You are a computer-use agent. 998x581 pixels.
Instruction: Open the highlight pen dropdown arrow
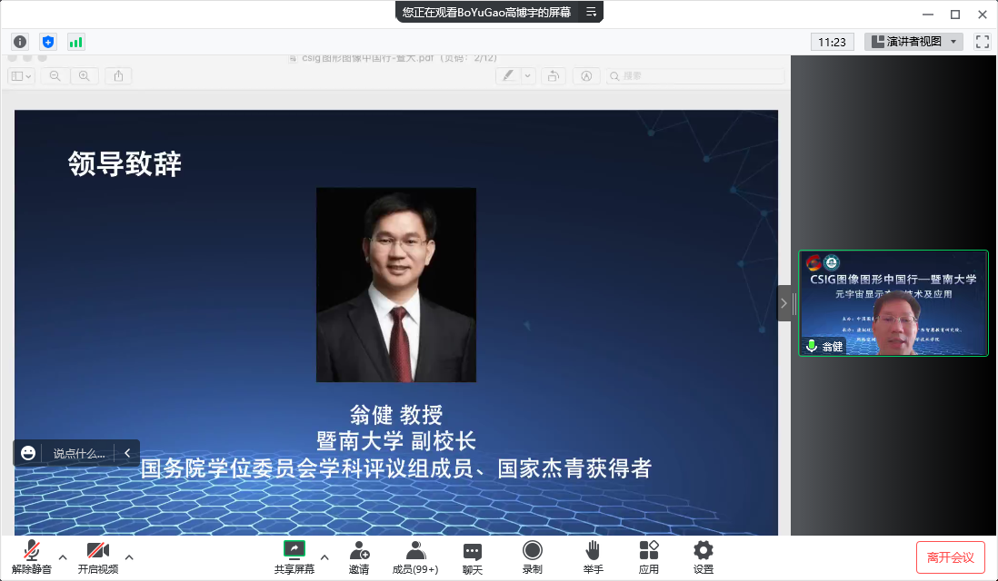(x=528, y=75)
